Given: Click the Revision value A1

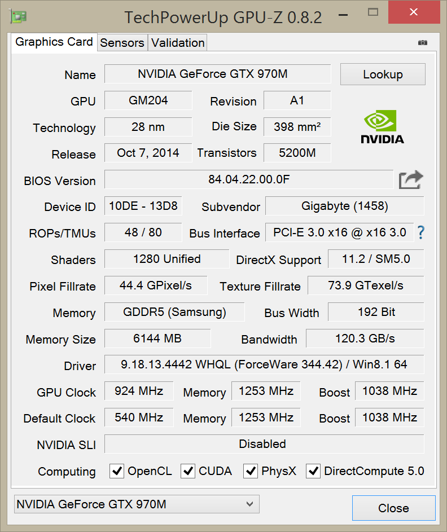Looking at the screenshot, I should (297, 100).
